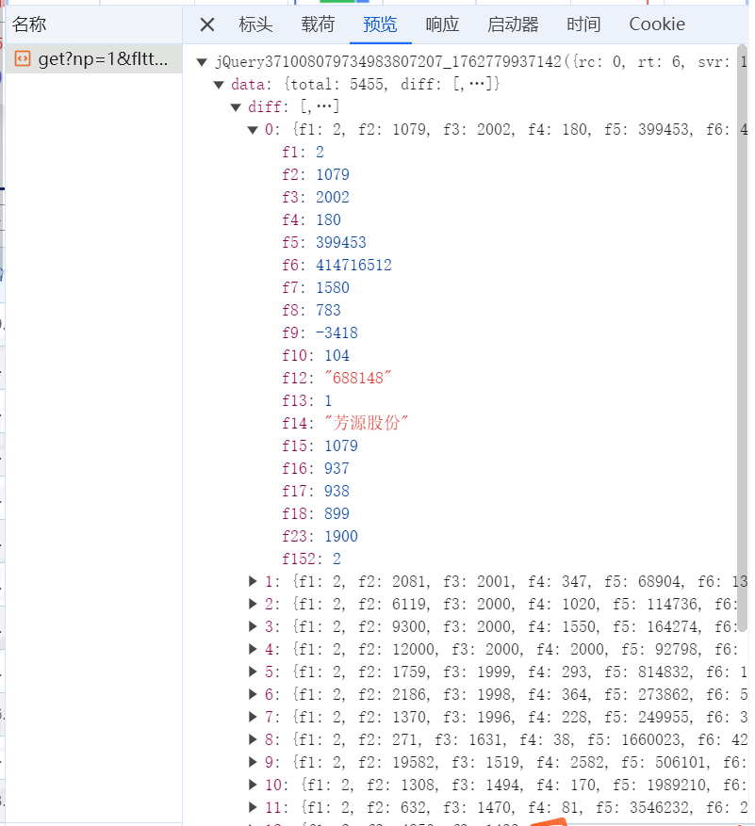Click the f10: 104 property line
The height and width of the screenshot is (826, 755).
point(315,356)
